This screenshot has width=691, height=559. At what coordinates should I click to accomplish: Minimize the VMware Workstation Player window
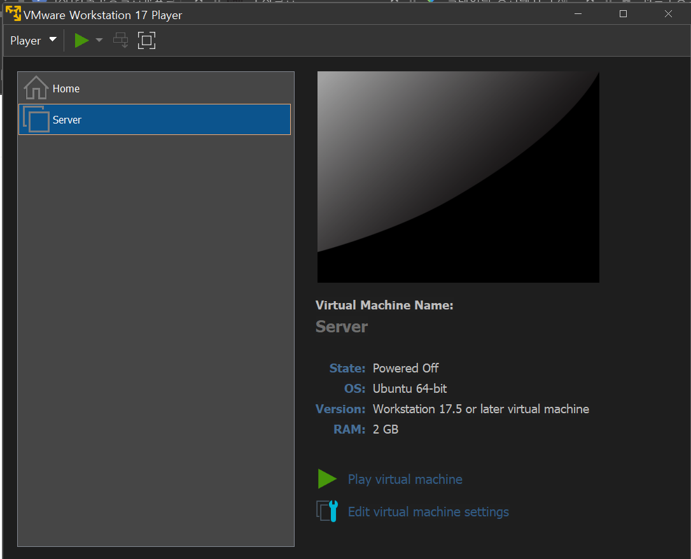pos(578,13)
